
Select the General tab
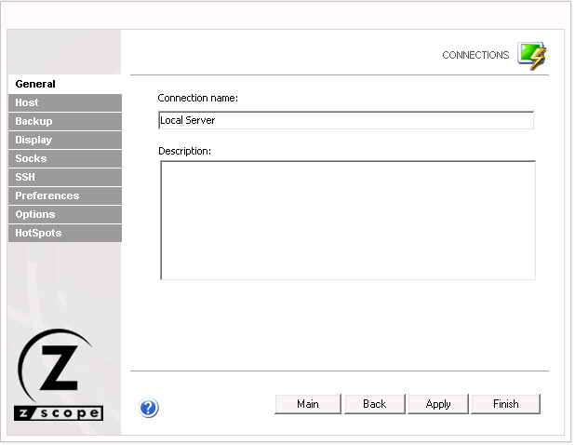pos(64,84)
